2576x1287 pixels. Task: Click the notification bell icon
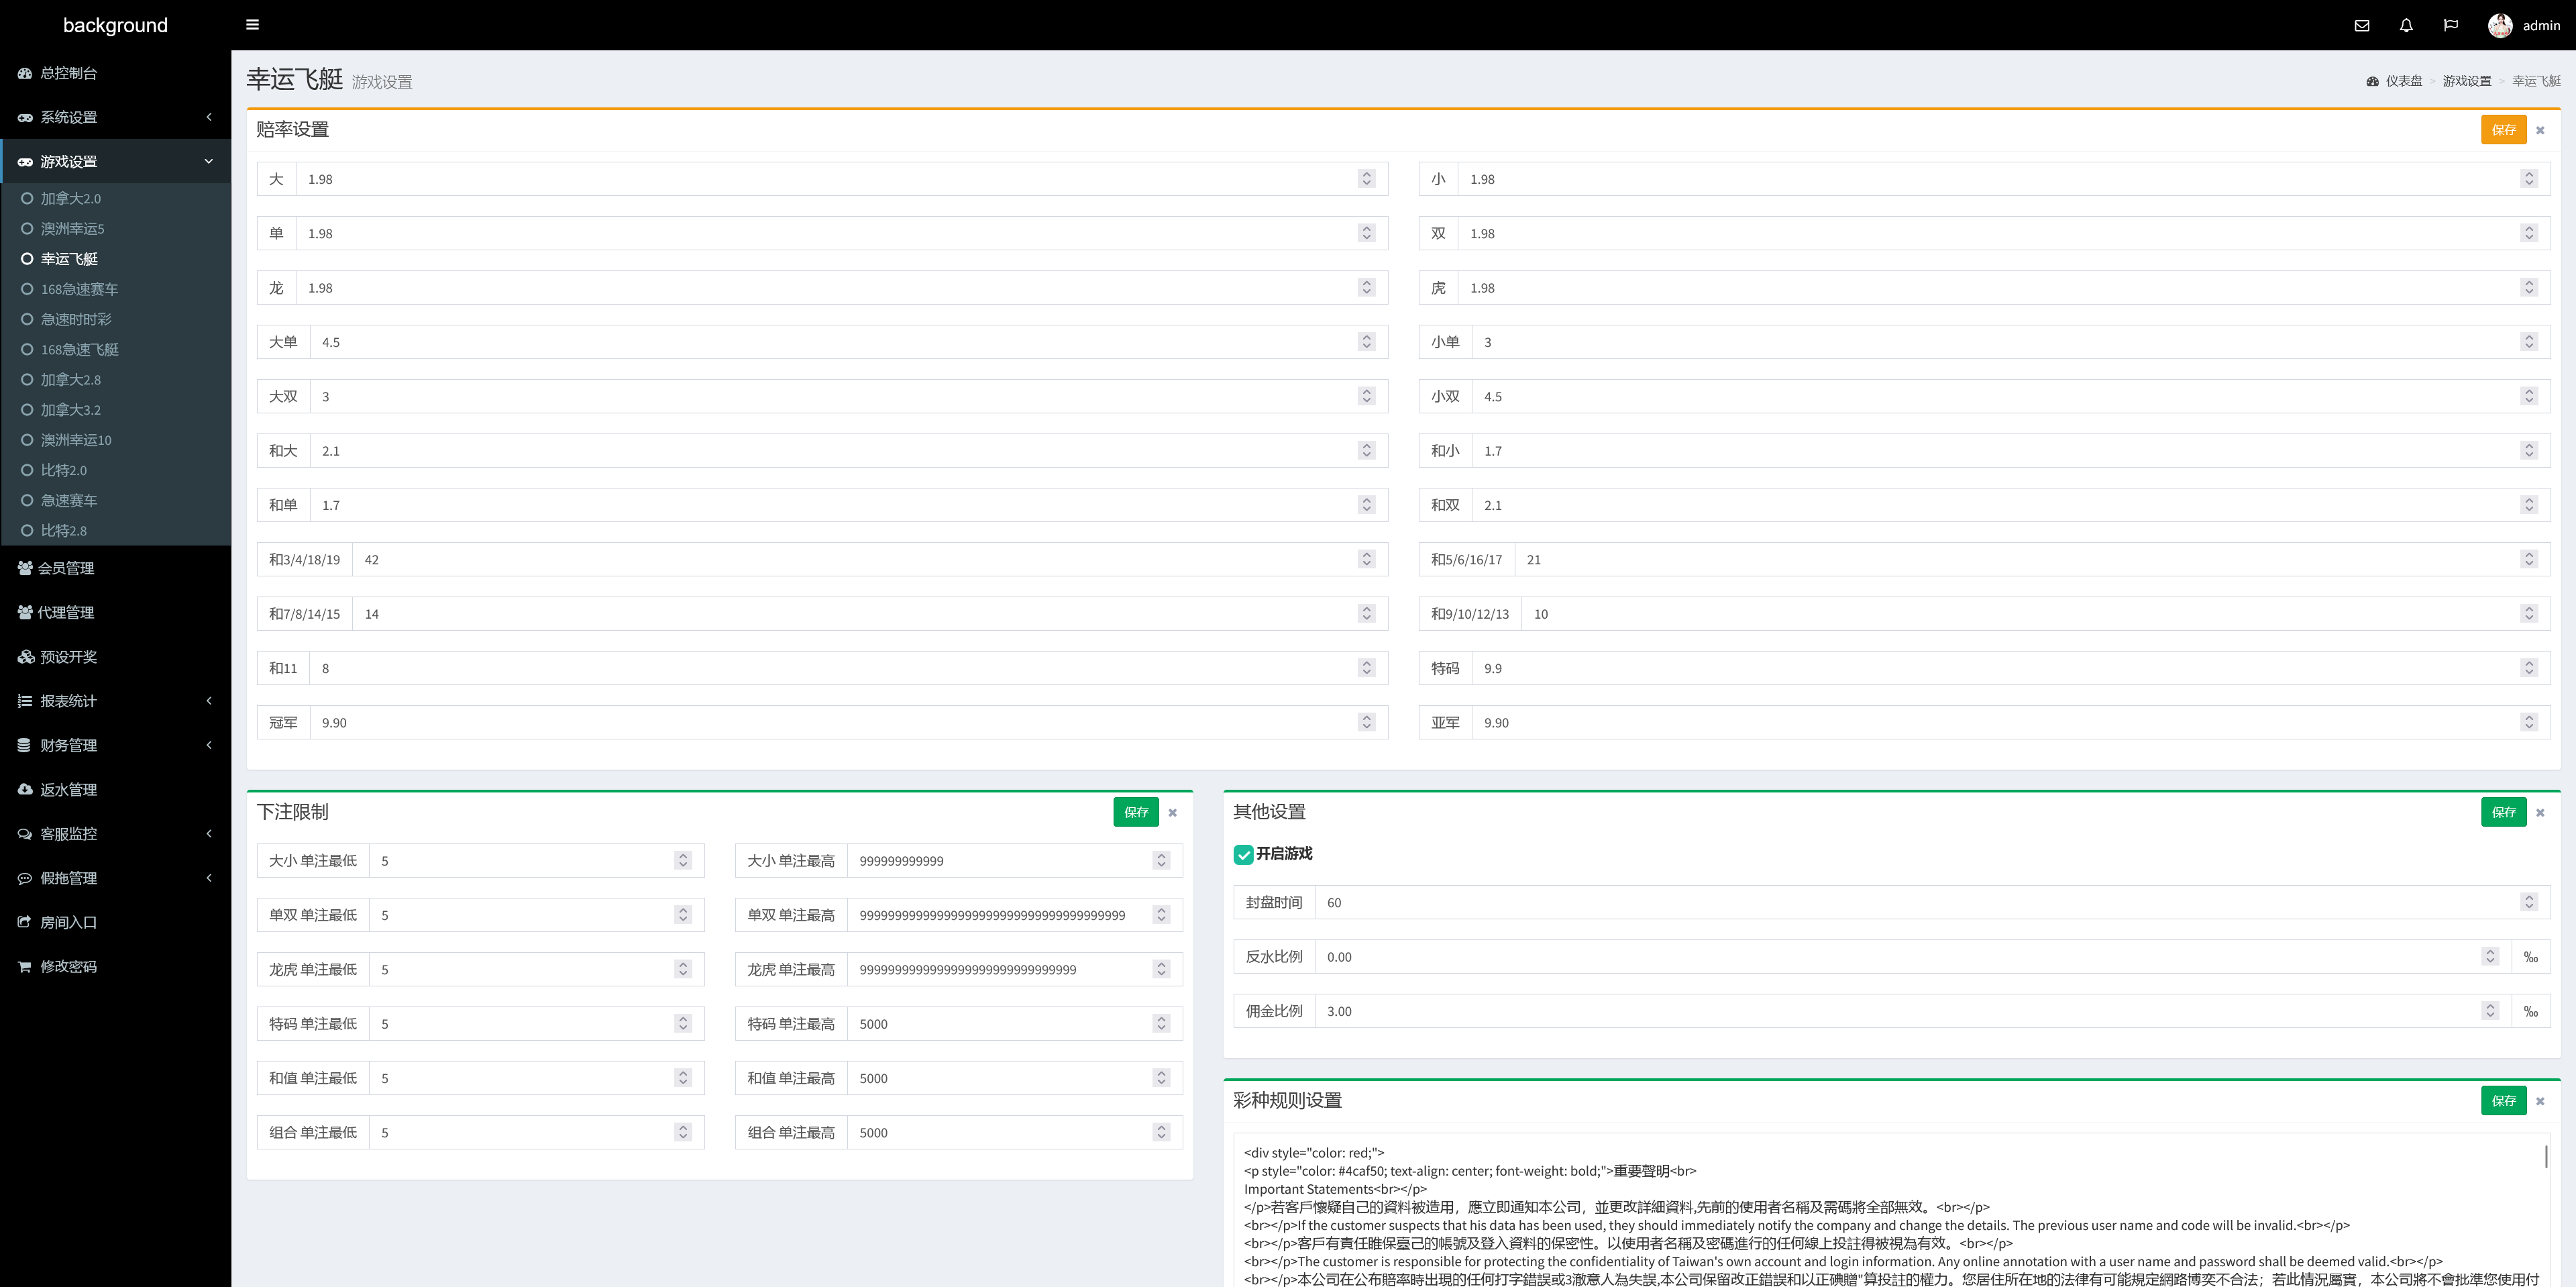point(2406,26)
